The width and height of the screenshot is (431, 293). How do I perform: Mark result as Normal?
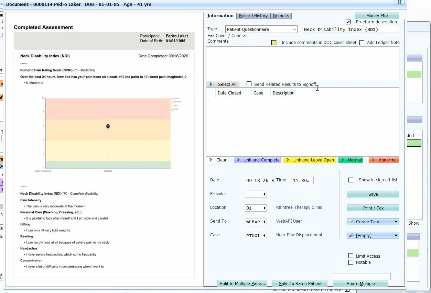pos(351,160)
